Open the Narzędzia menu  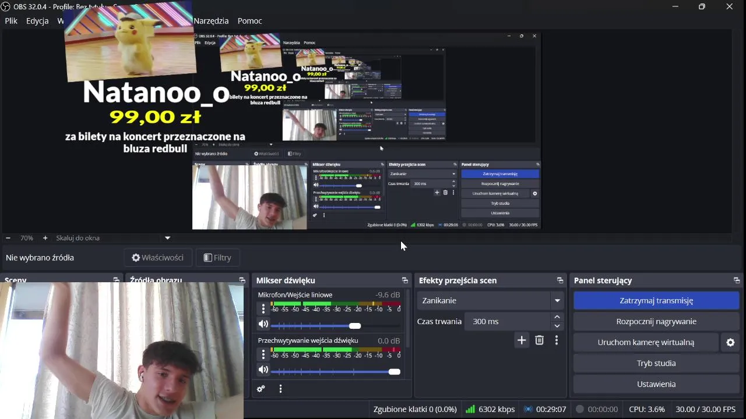tap(211, 21)
